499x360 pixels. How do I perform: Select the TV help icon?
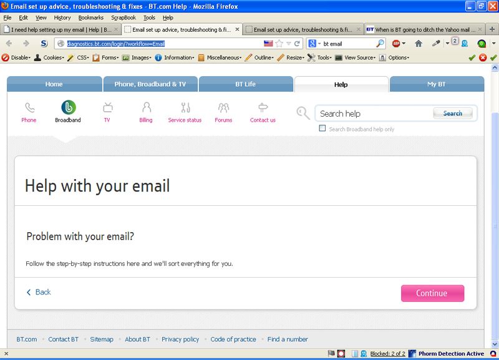(107, 107)
